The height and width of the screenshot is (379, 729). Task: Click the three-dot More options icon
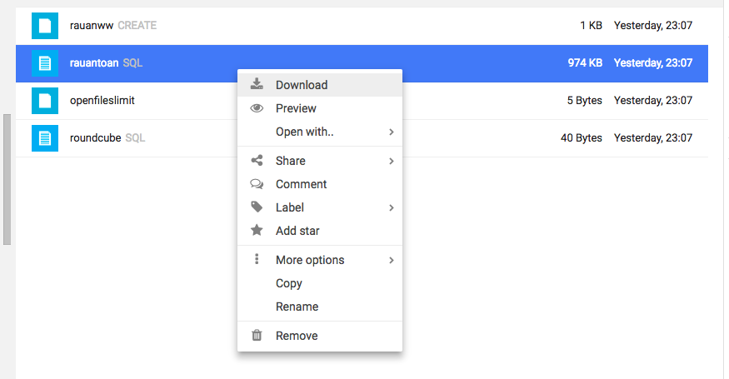click(257, 259)
